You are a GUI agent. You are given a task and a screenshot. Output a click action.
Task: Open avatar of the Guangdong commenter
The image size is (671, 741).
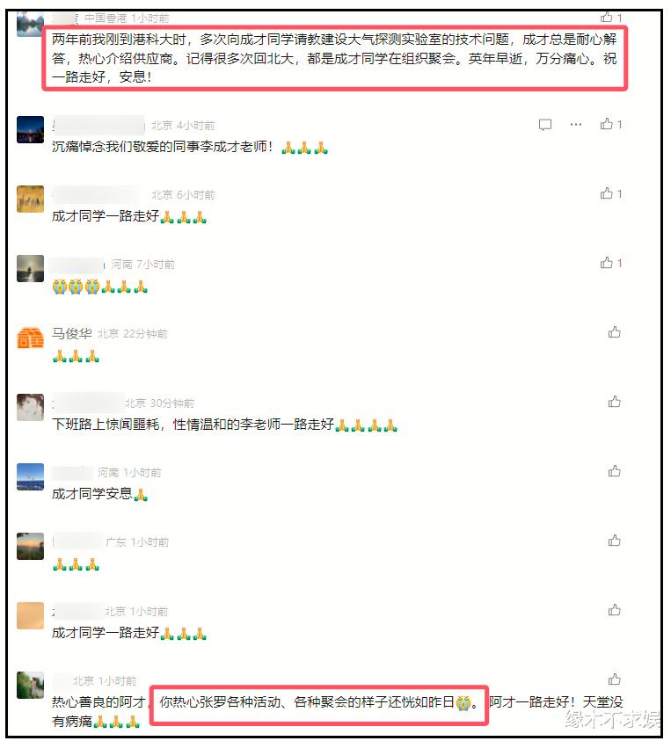[30, 546]
